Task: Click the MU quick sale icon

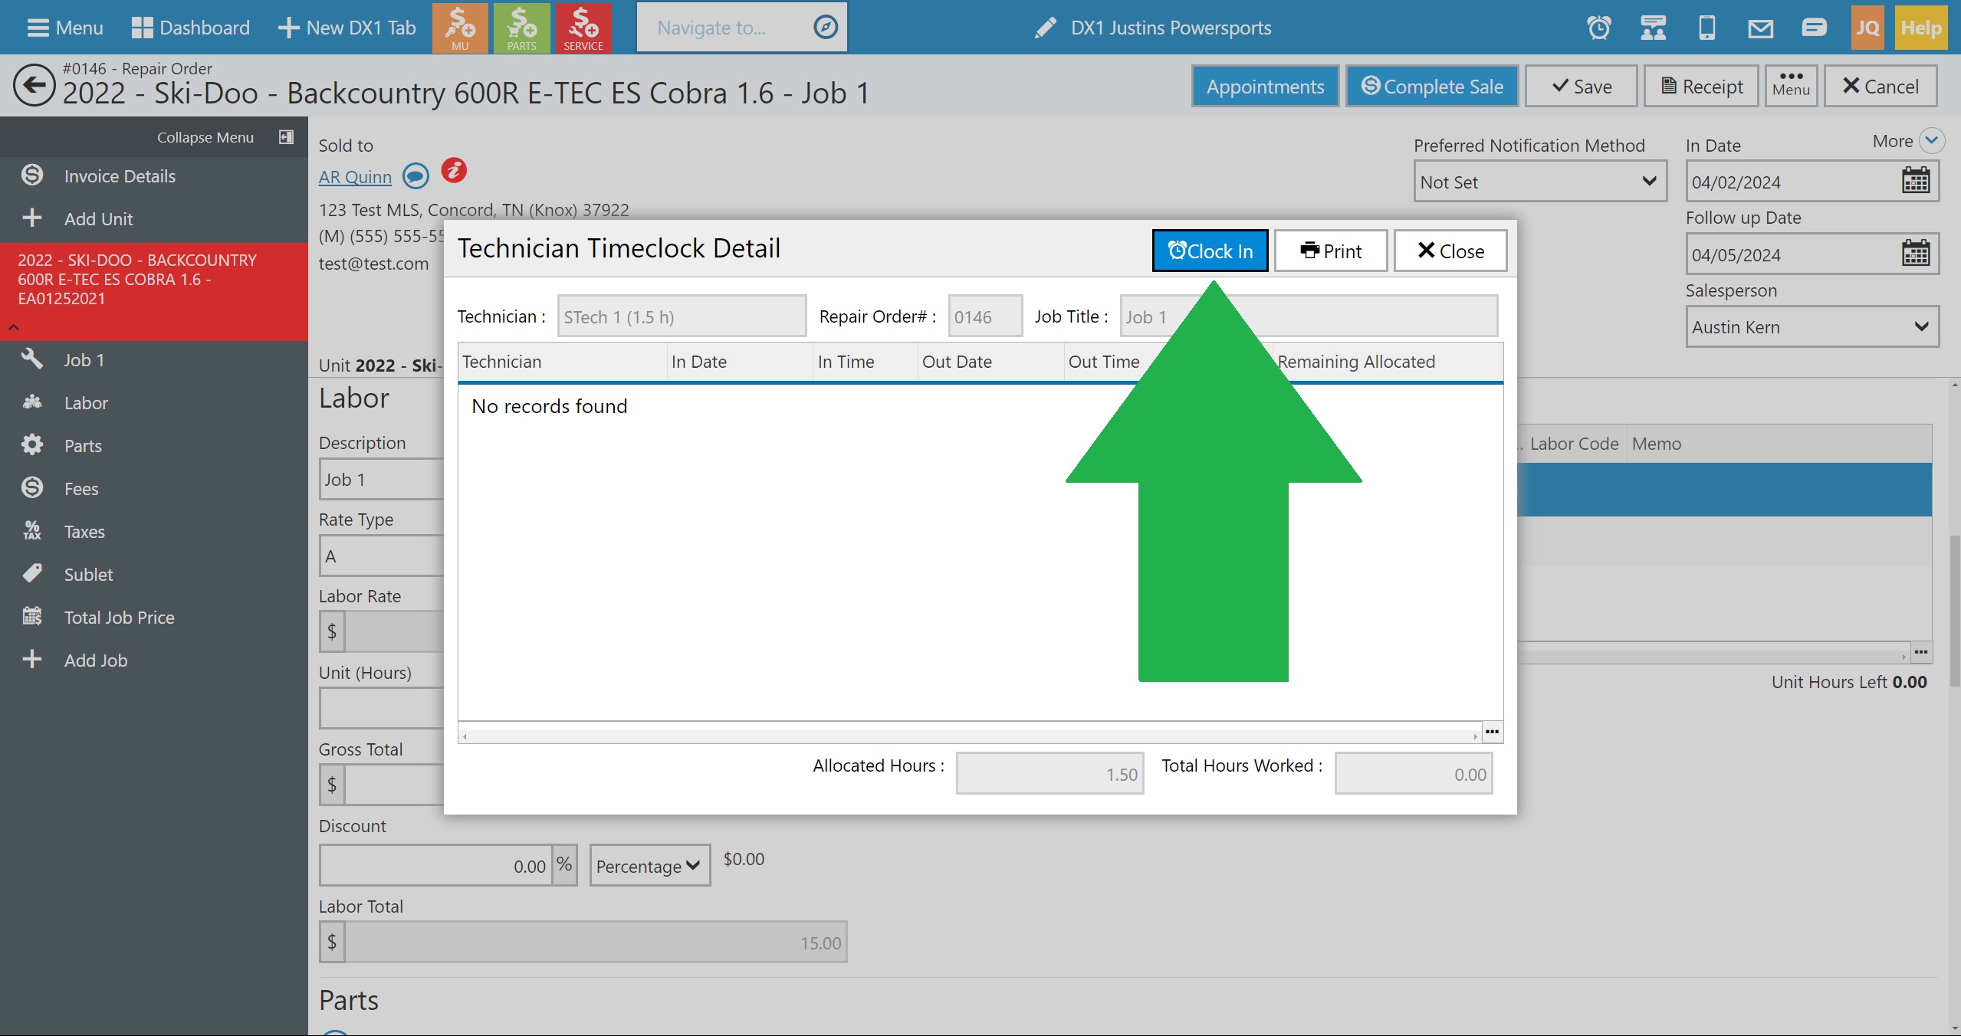Action: [x=460, y=28]
